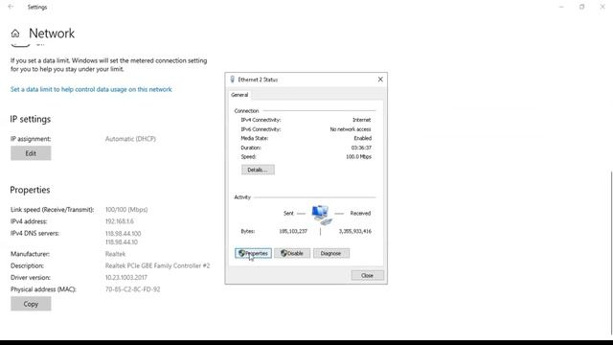Click the Automatic (DHCP) value

coord(130,139)
